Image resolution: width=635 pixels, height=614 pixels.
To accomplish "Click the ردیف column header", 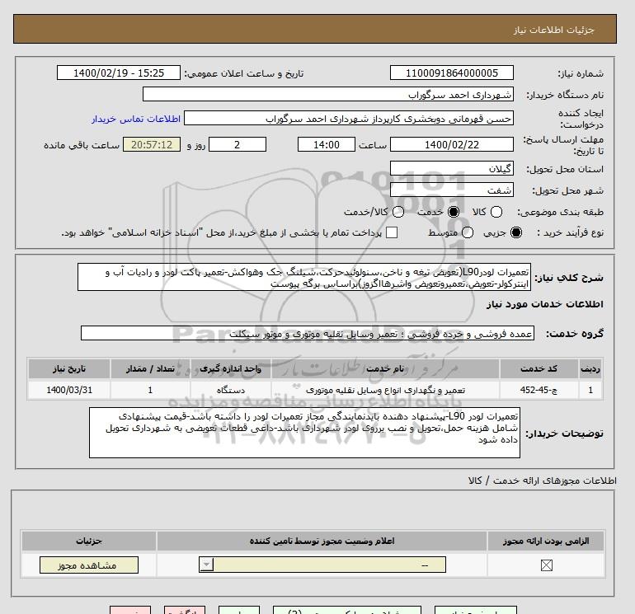I will pos(590,368).
